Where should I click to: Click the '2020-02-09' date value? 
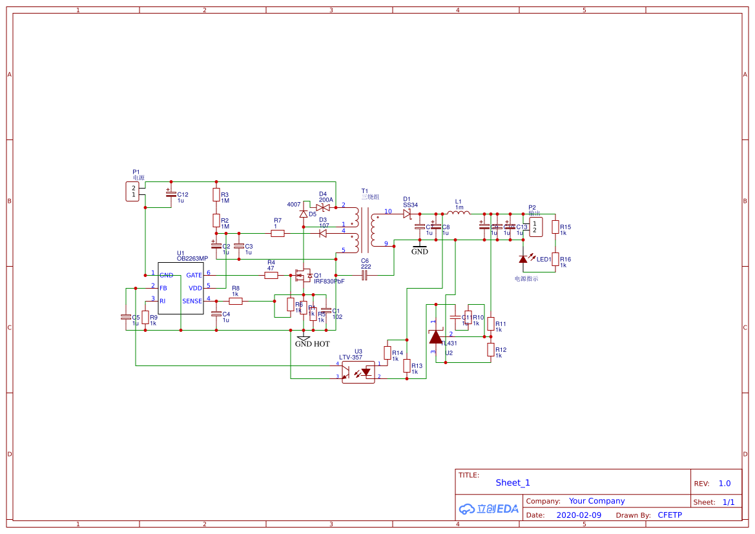pyautogui.click(x=579, y=515)
